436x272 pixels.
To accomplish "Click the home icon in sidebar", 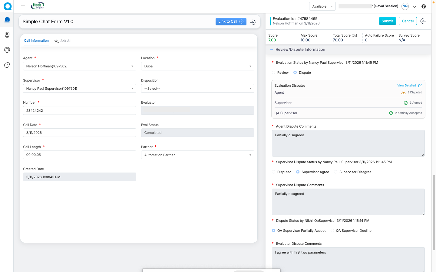I will pos(7,20).
